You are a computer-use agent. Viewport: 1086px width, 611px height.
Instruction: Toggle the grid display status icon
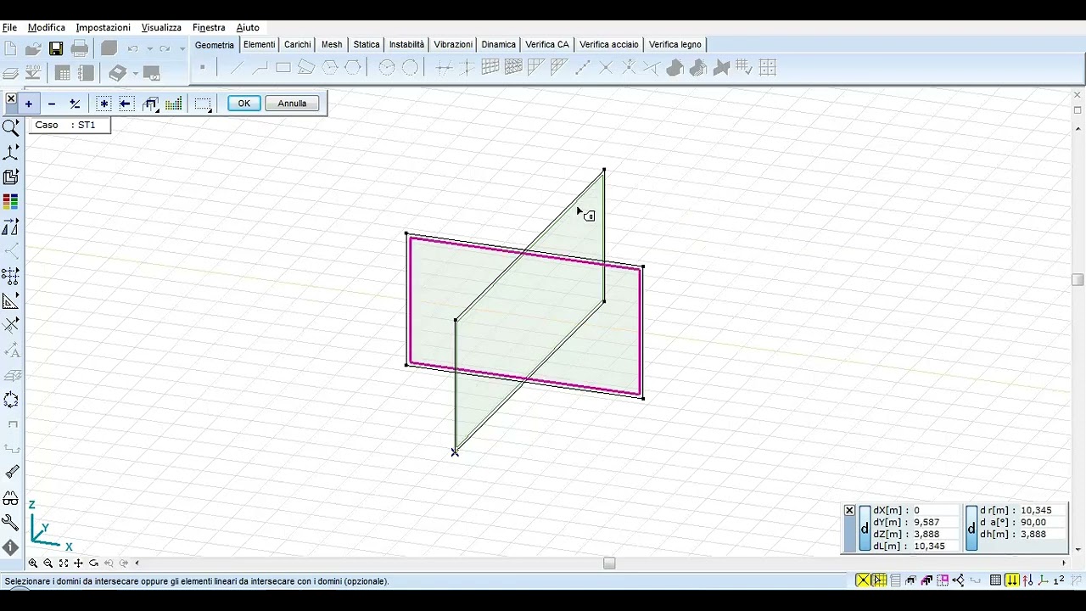point(996,580)
